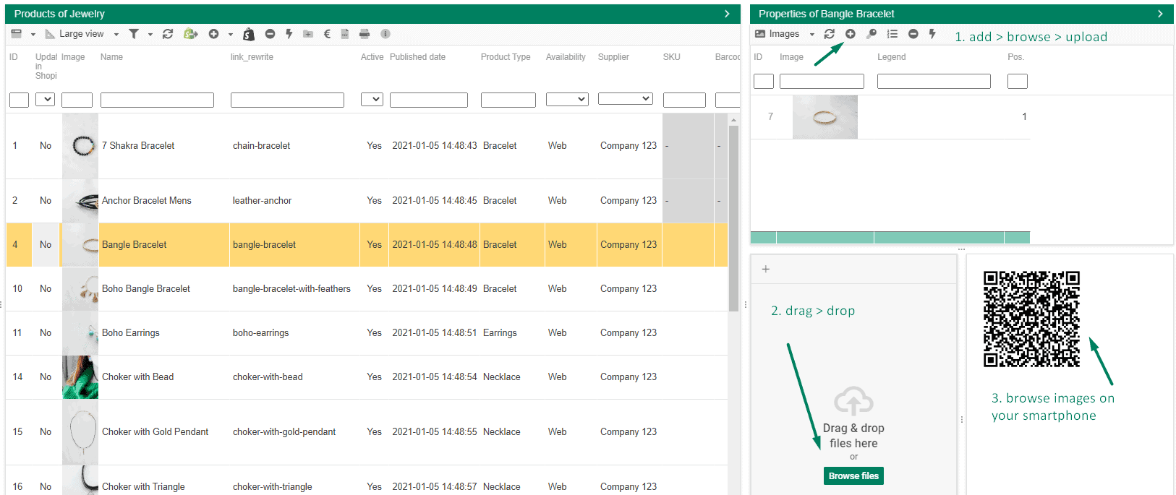Open the Supplier filter dropdown

pos(626,99)
